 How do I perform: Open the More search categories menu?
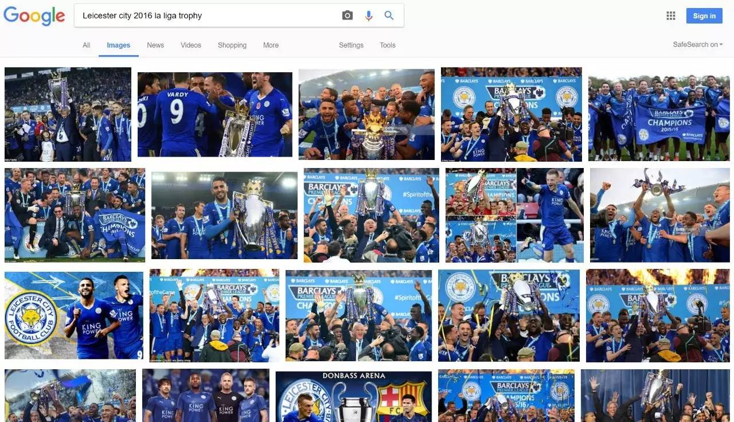click(x=271, y=45)
